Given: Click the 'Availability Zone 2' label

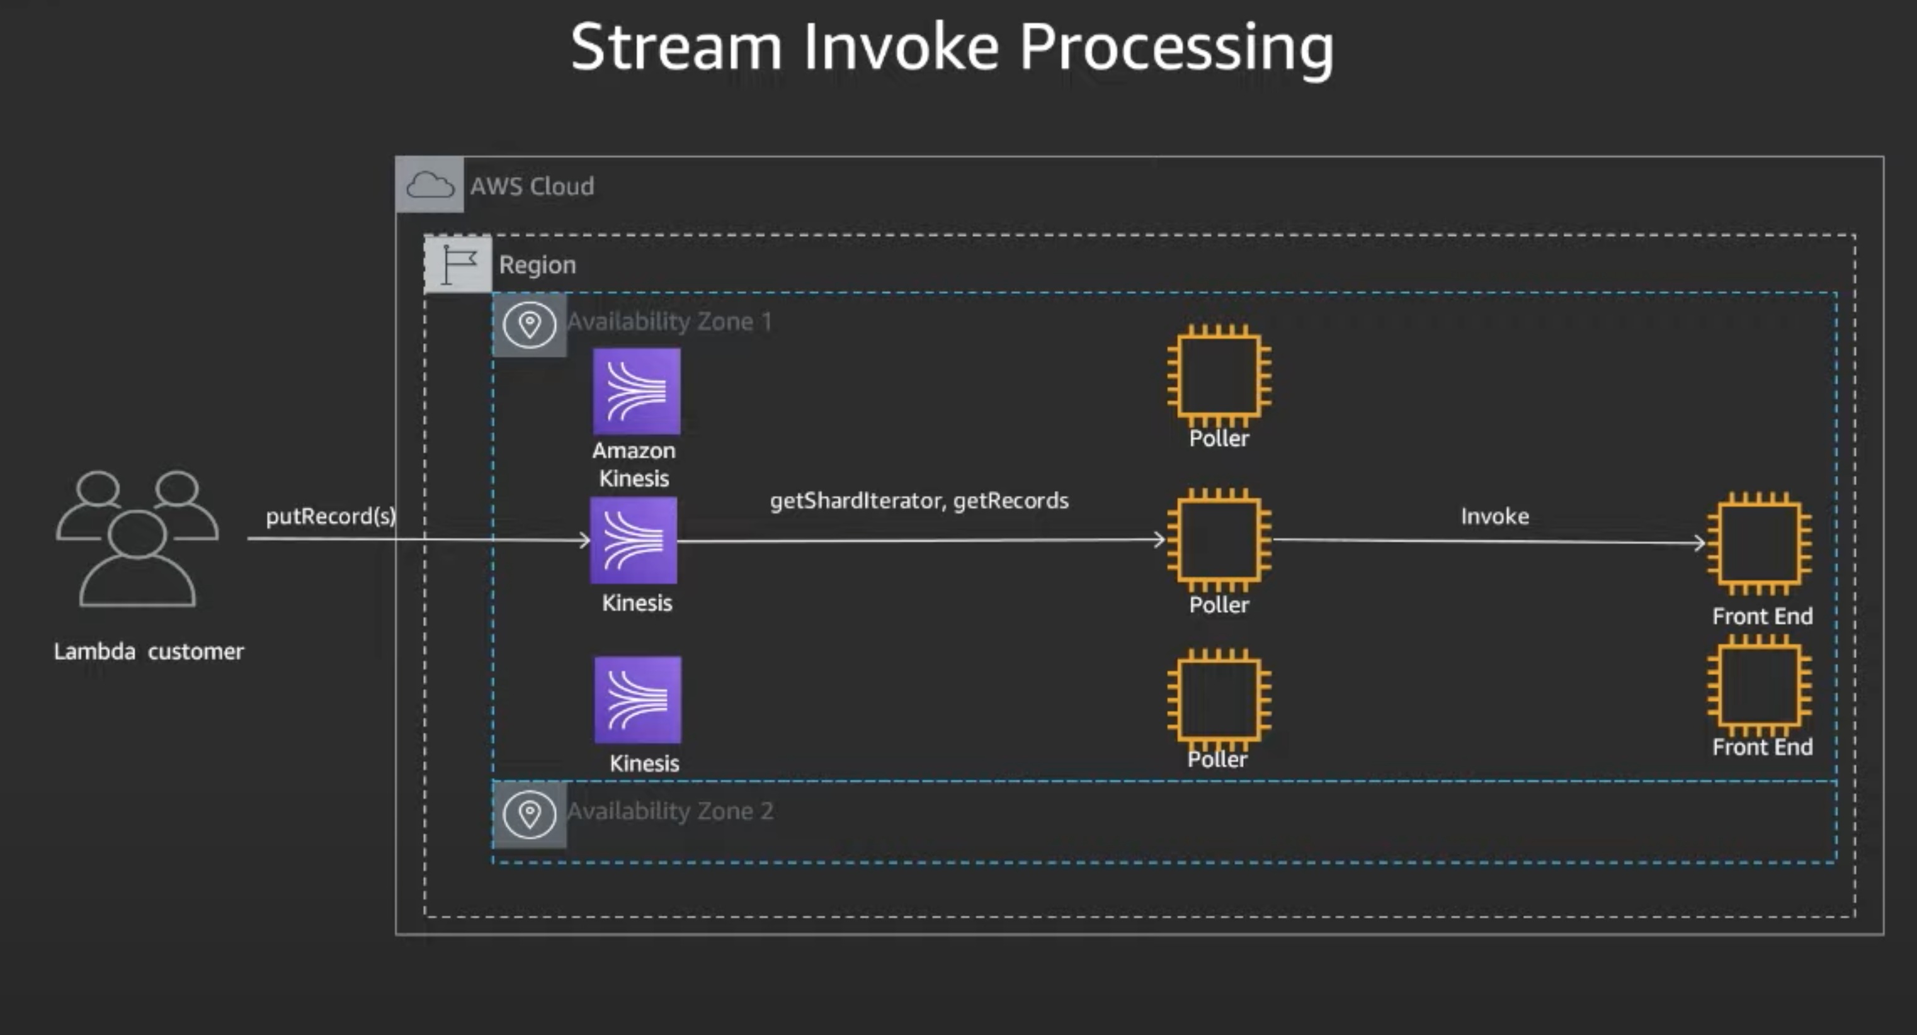Looking at the screenshot, I should pos(671,811).
